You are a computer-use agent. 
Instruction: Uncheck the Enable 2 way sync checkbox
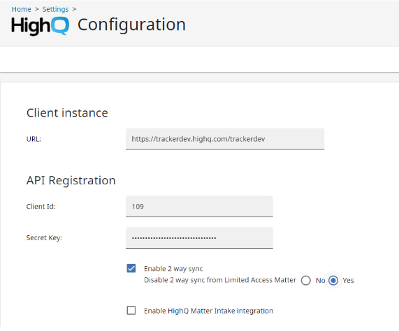(131, 268)
